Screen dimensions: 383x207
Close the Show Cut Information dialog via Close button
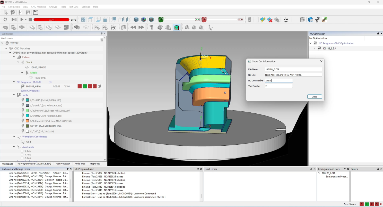click(314, 97)
